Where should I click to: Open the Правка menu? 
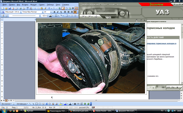click(12, 5)
